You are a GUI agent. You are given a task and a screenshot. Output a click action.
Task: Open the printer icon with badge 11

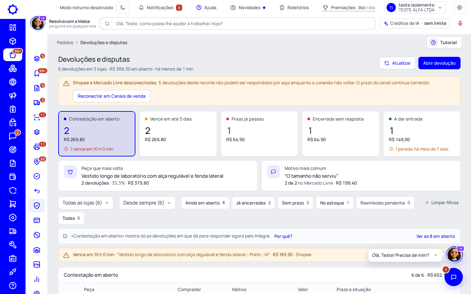37,147
